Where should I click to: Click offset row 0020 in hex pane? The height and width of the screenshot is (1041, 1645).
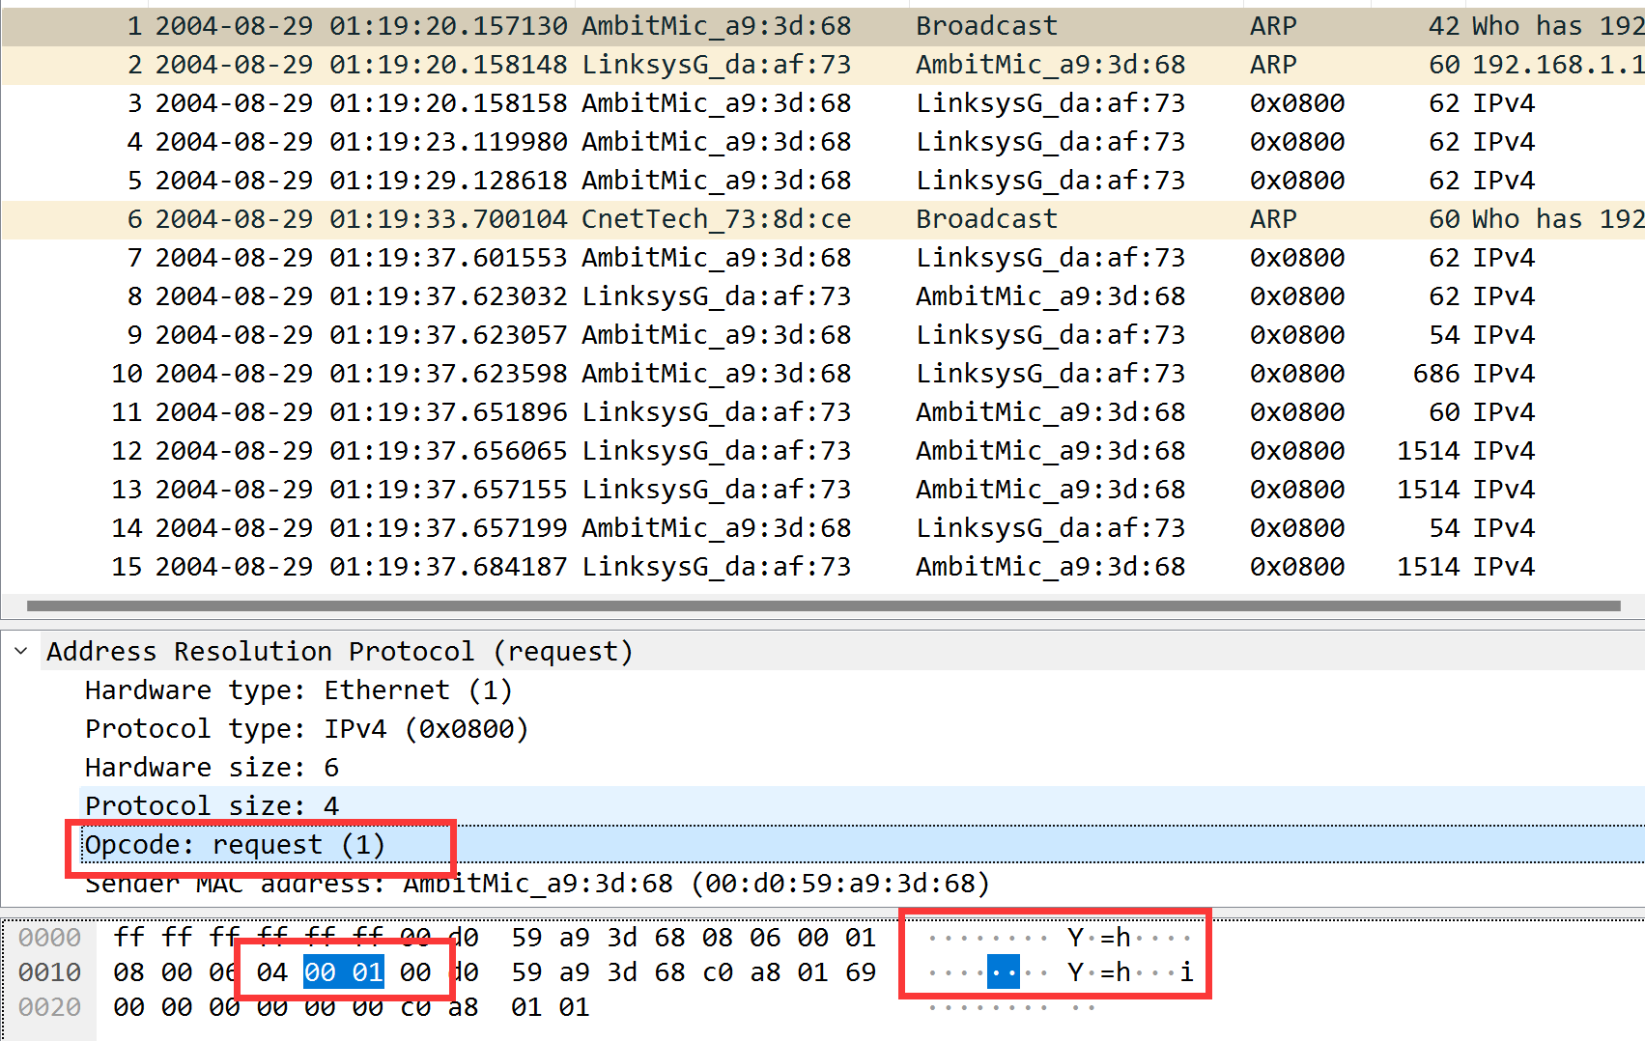click(49, 1007)
